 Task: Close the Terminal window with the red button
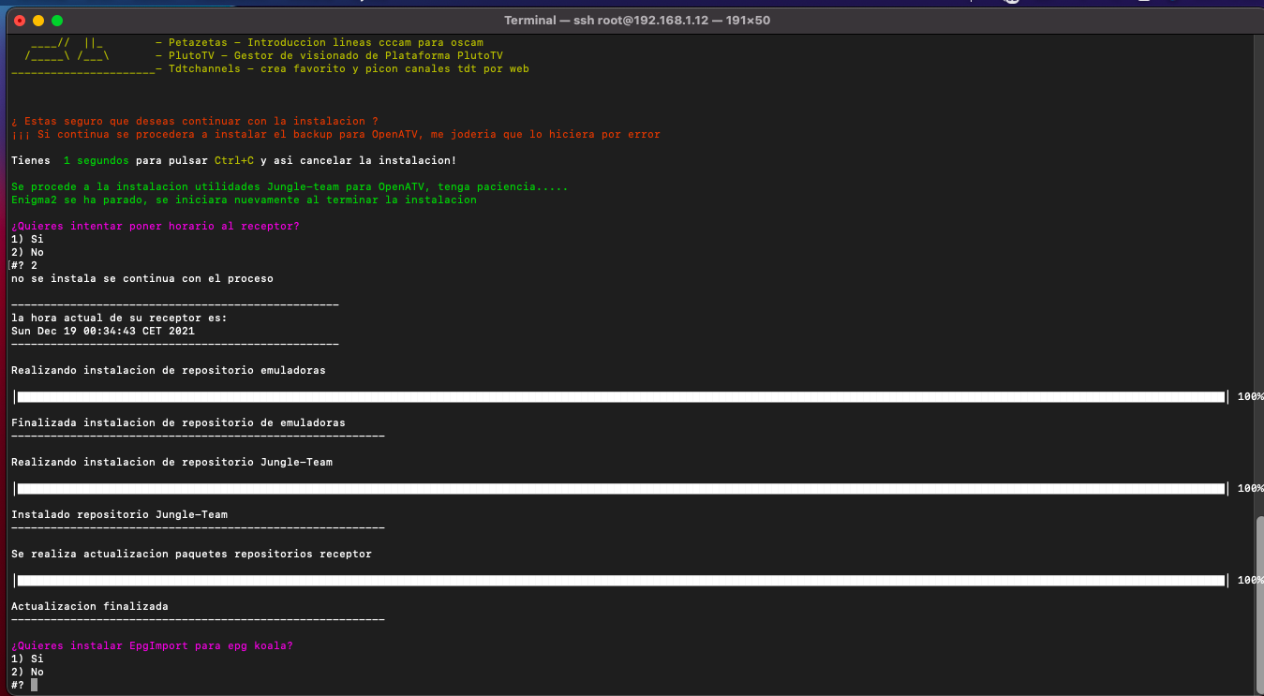pos(20,20)
